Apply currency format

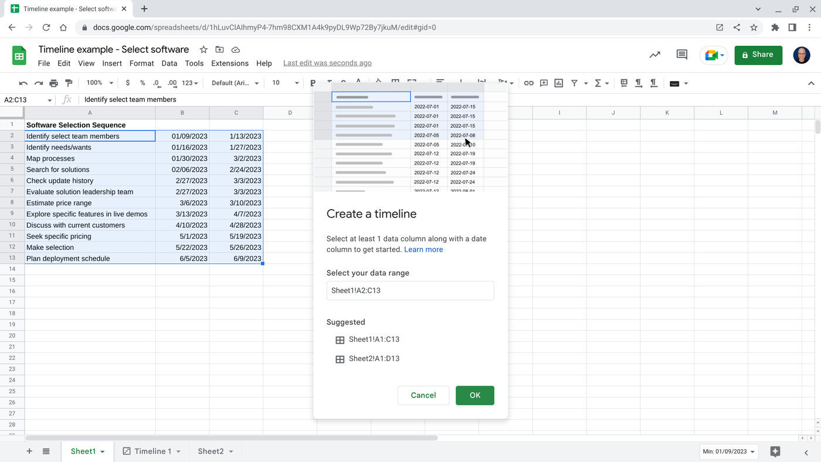(x=128, y=83)
